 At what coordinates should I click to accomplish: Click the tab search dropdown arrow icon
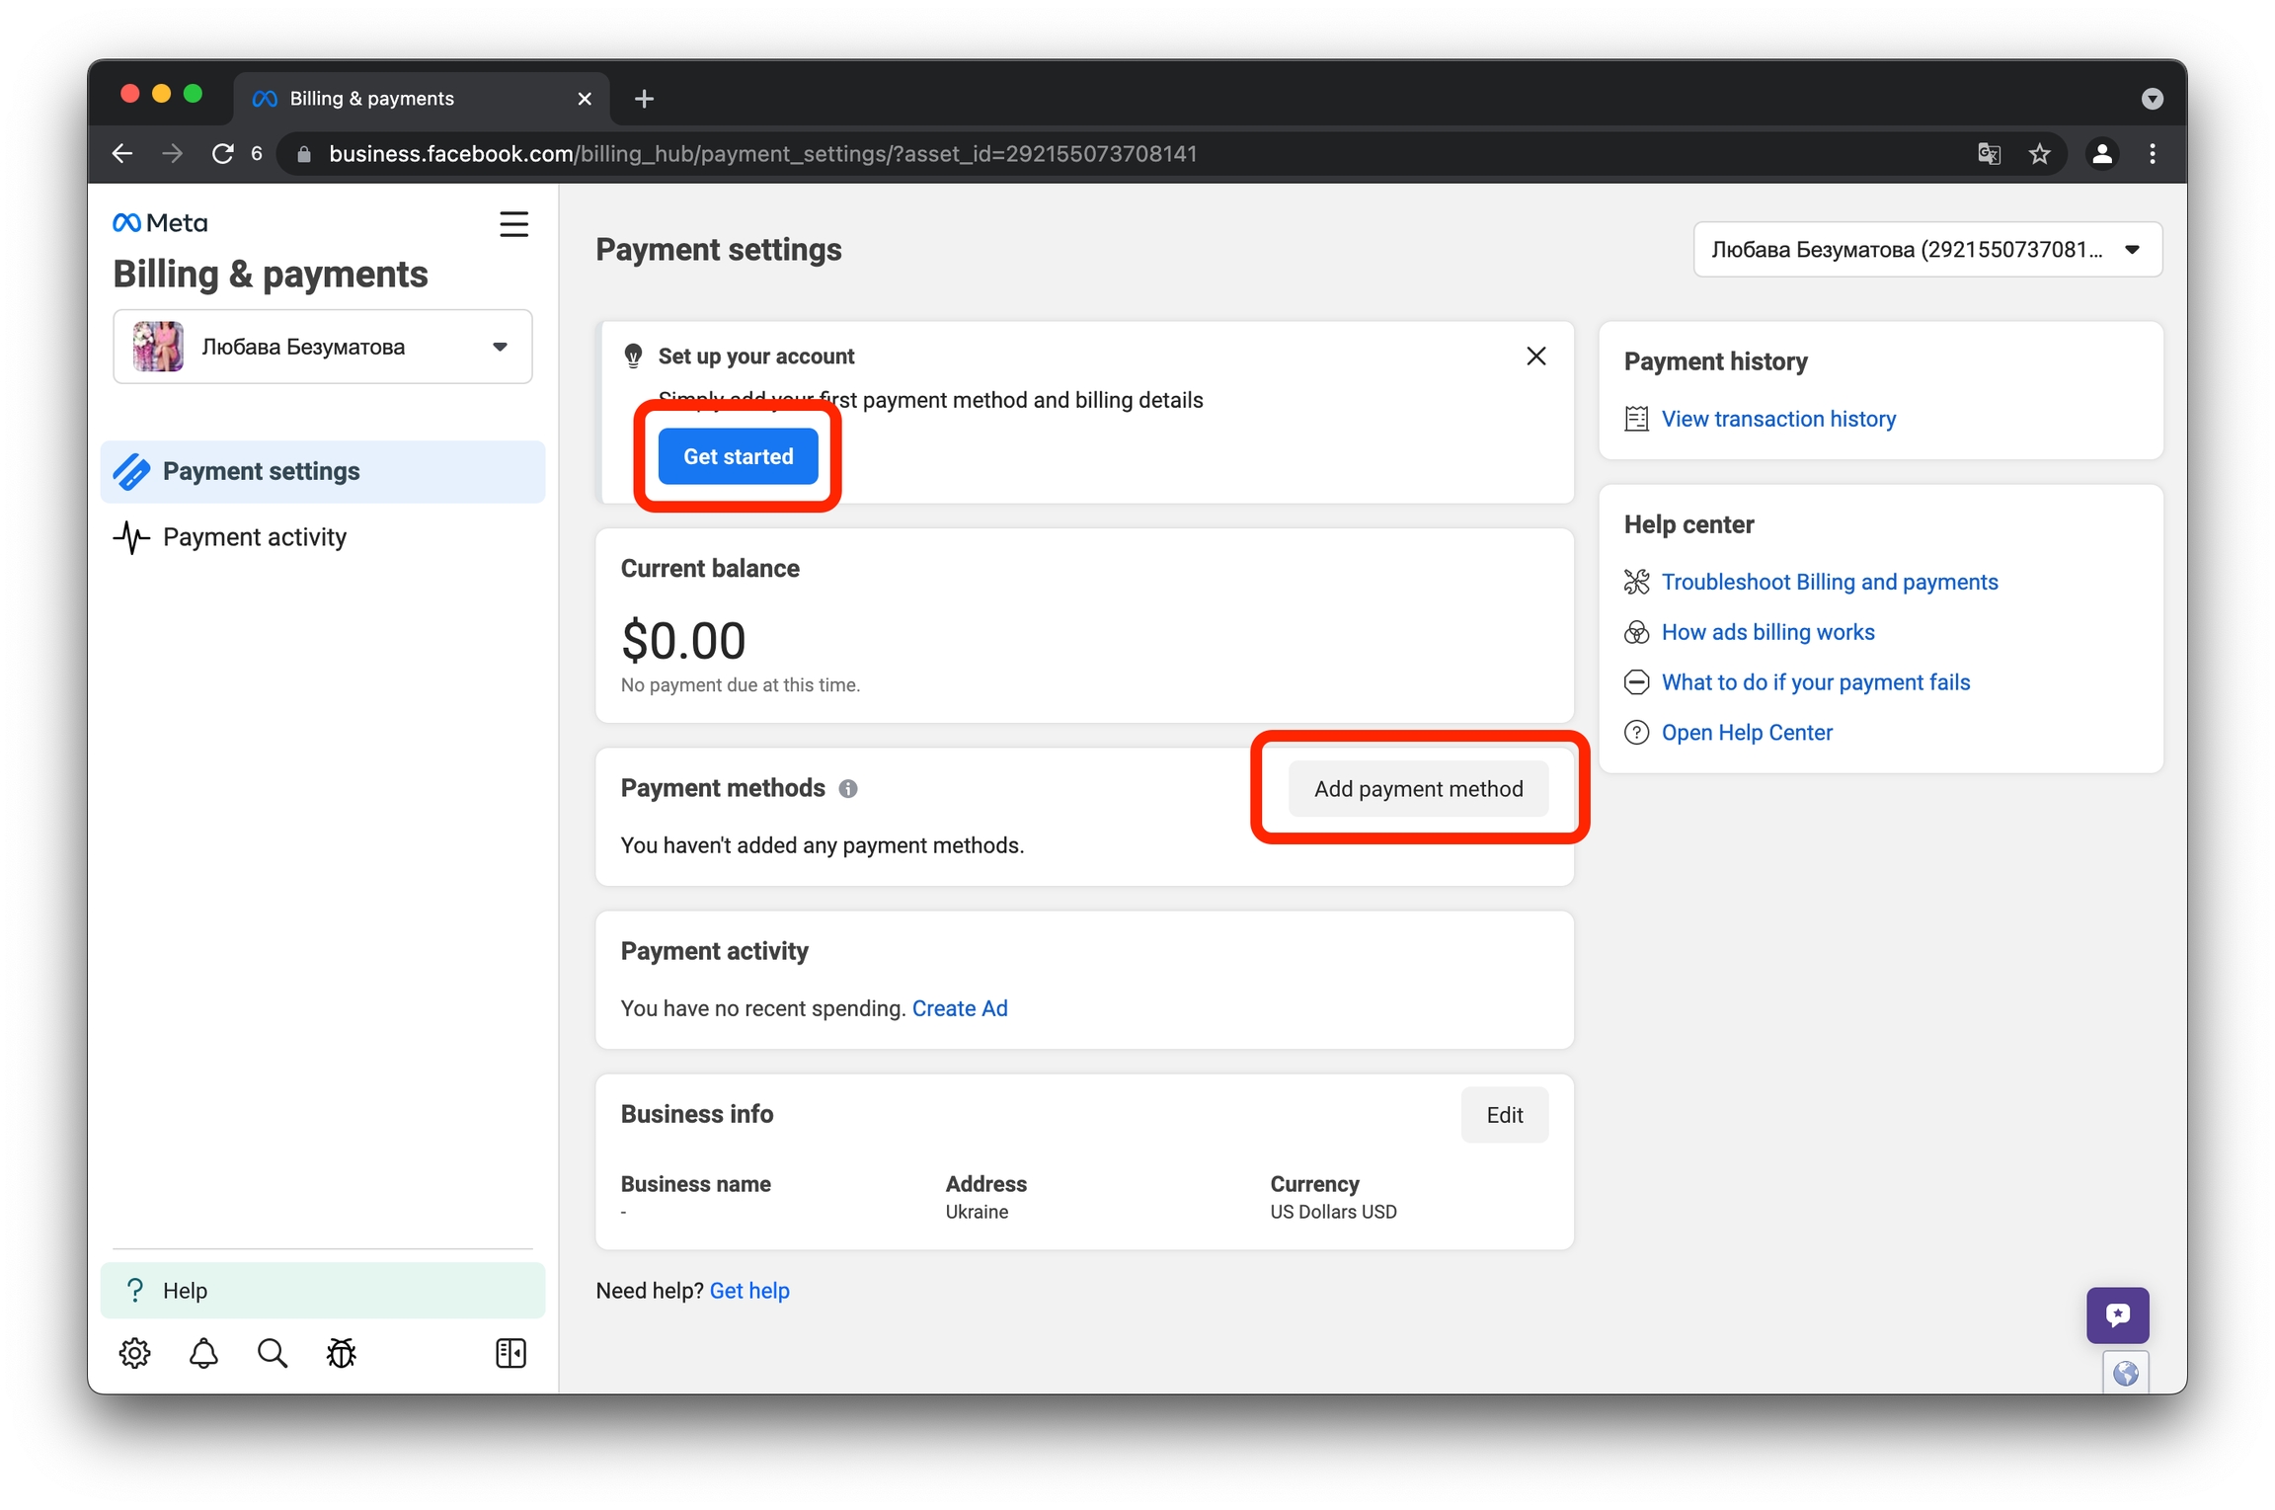2153,99
